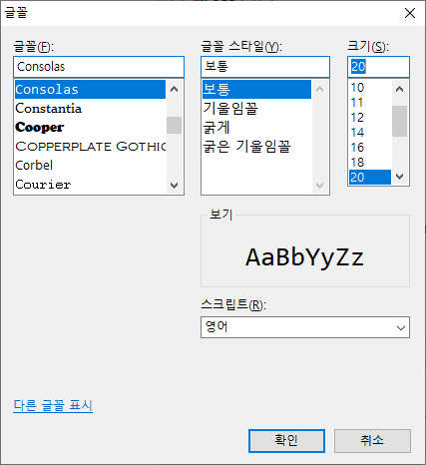The image size is (426, 465).
Task: Open the 스크립트 dropdown showing 영어
Action: (305, 327)
